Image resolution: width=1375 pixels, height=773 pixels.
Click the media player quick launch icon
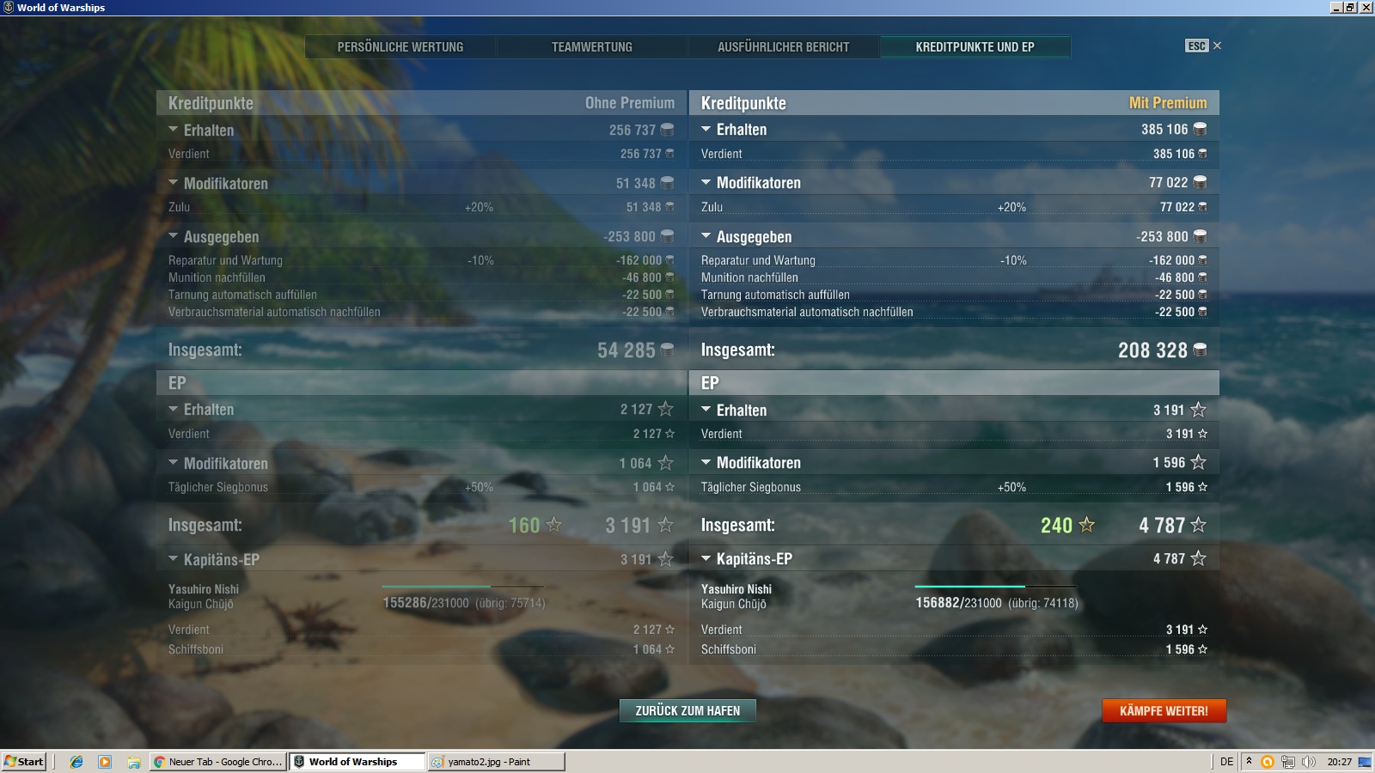pyautogui.click(x=105, y=762)
